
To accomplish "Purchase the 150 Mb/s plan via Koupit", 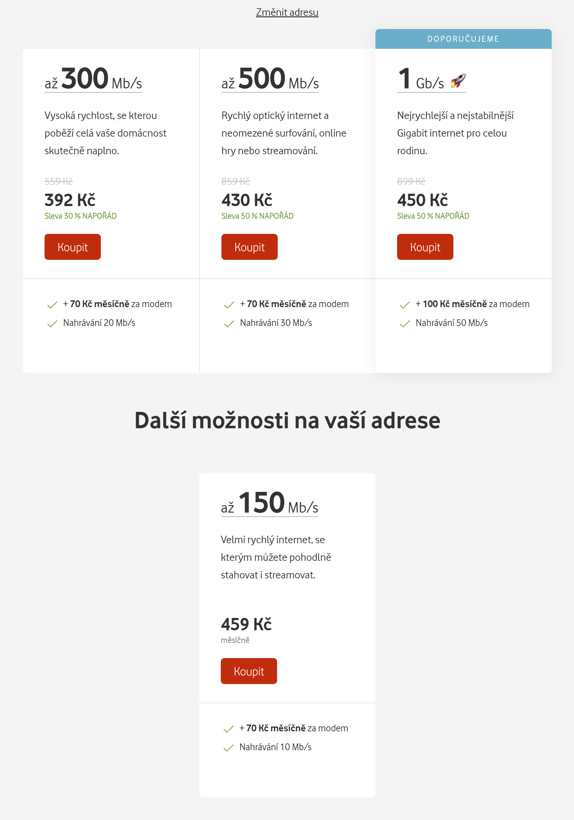I will [249, 671].
